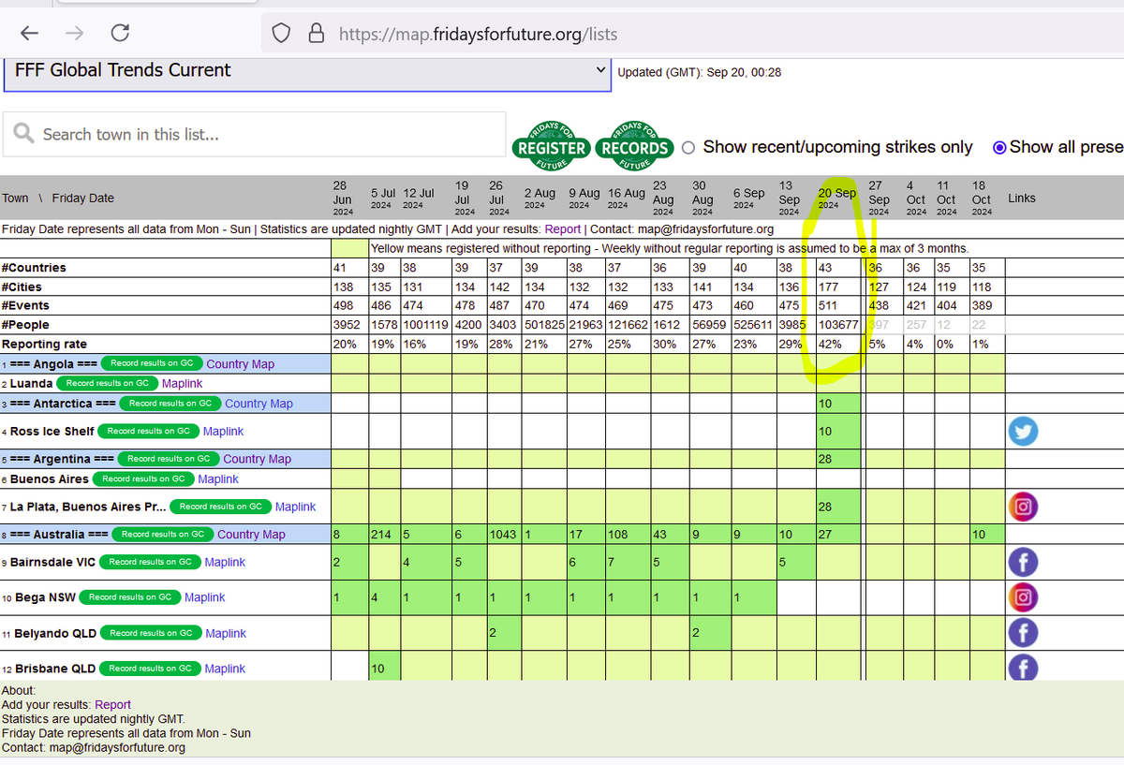Viewport: 1124px width, 765px height.
Task: Go back with the browser back arrow
Action: point(29,34)
